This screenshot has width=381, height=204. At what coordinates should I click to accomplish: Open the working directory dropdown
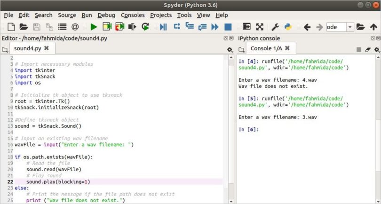coord(349,27)
